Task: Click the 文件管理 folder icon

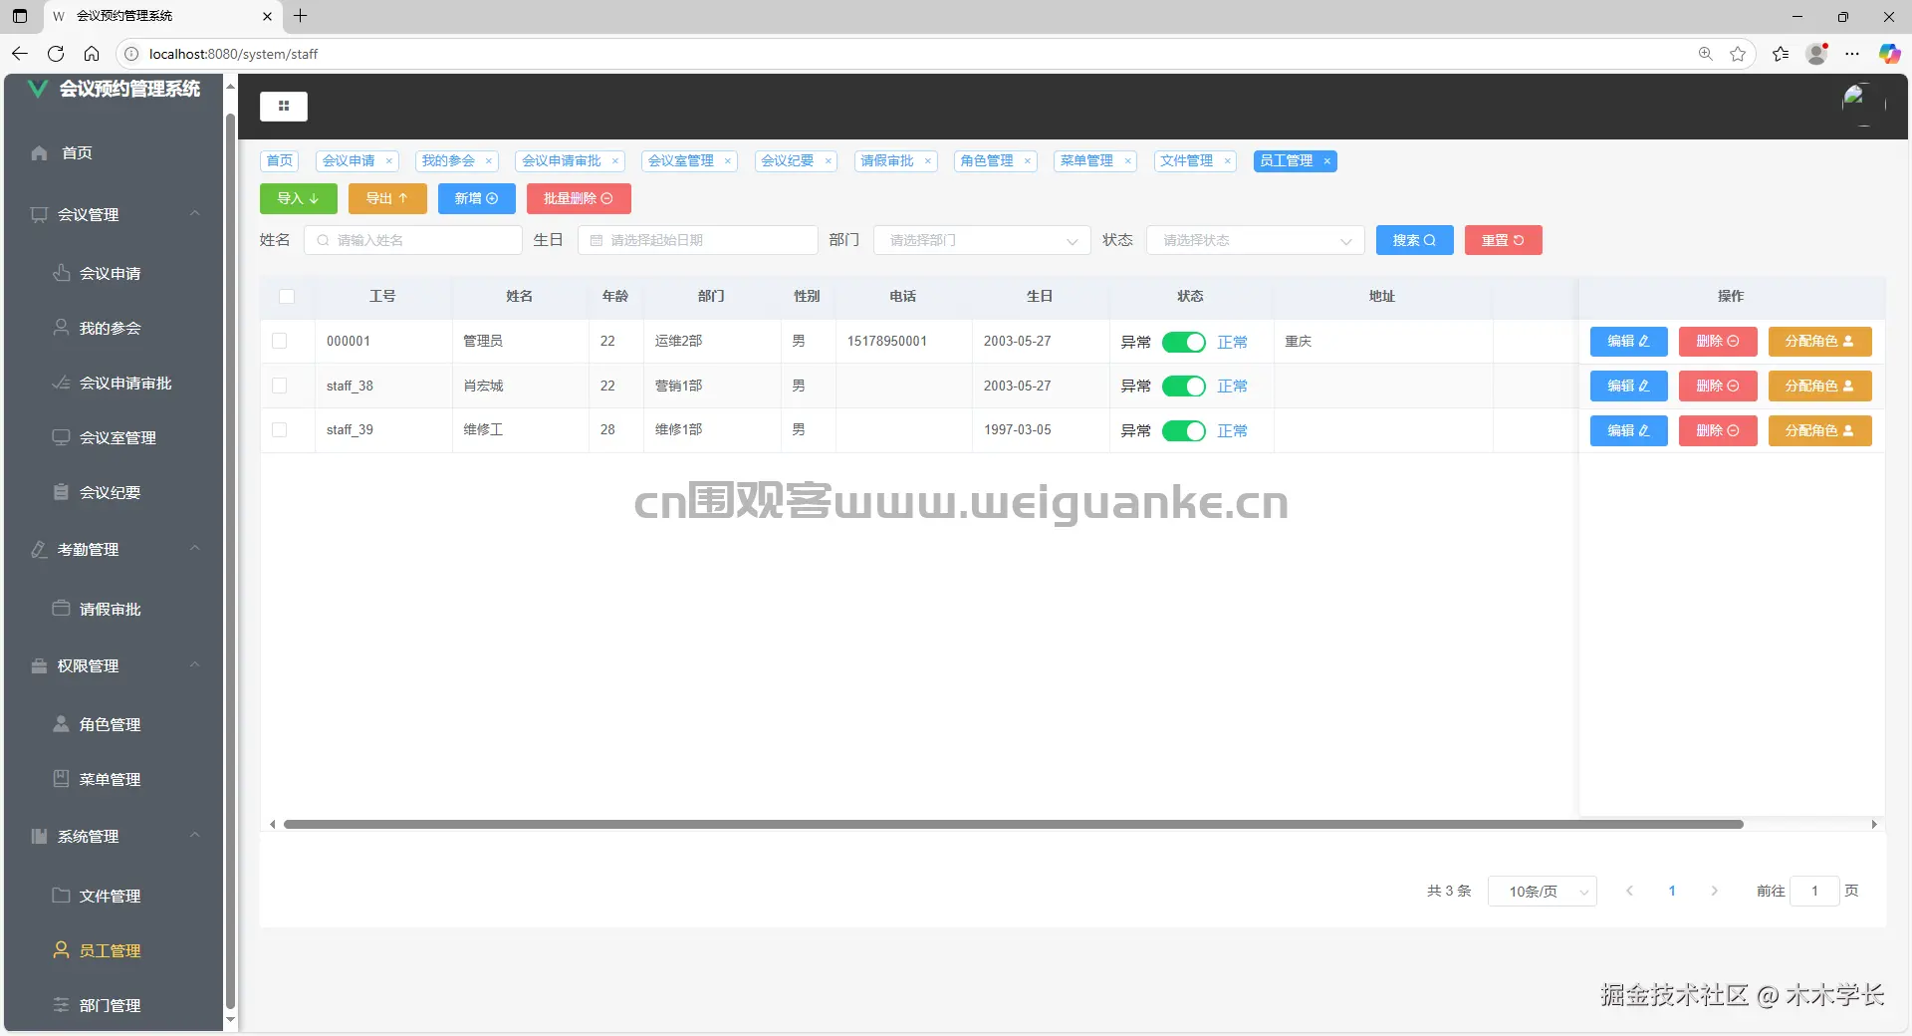Action: (x=61, y=896)
